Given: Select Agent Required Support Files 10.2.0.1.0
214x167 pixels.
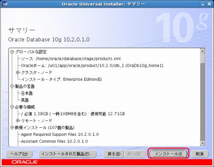Looking at the screenshot, I should point(60,135).
